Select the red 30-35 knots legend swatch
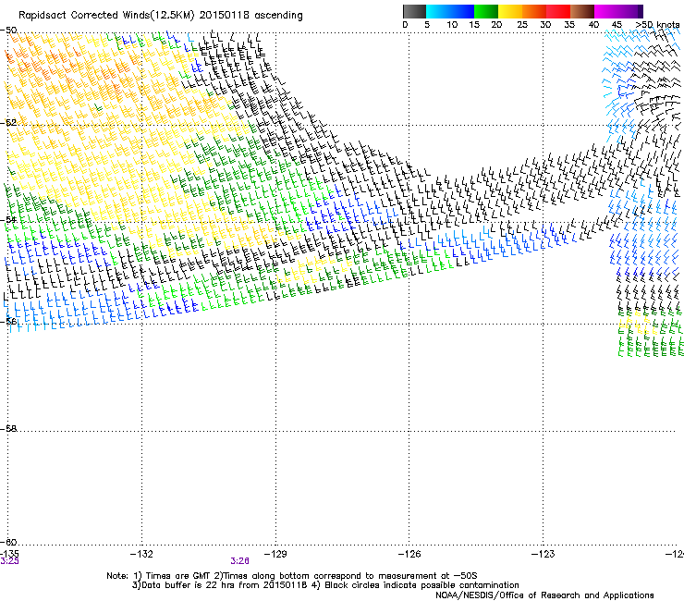Screen dimensions: 684x601 click(x=558, y=11)
